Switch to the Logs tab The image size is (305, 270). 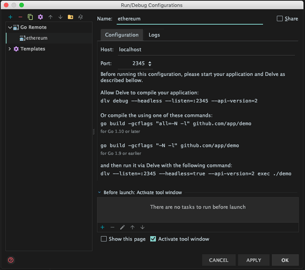coord(154,35)
